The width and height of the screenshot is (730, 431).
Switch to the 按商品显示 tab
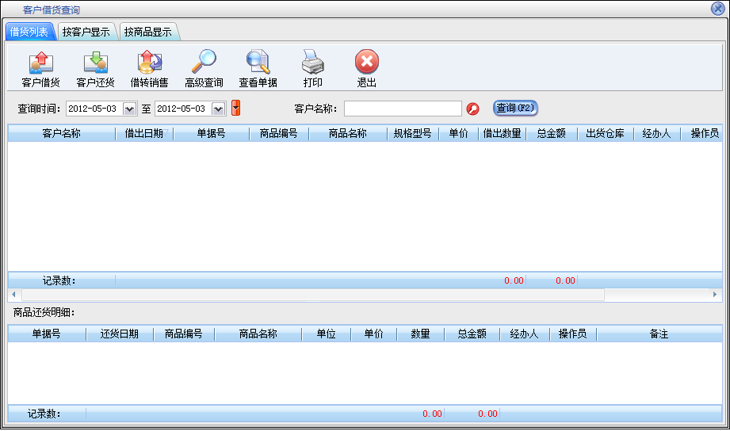pyautogui.click(x=148, y=32)
